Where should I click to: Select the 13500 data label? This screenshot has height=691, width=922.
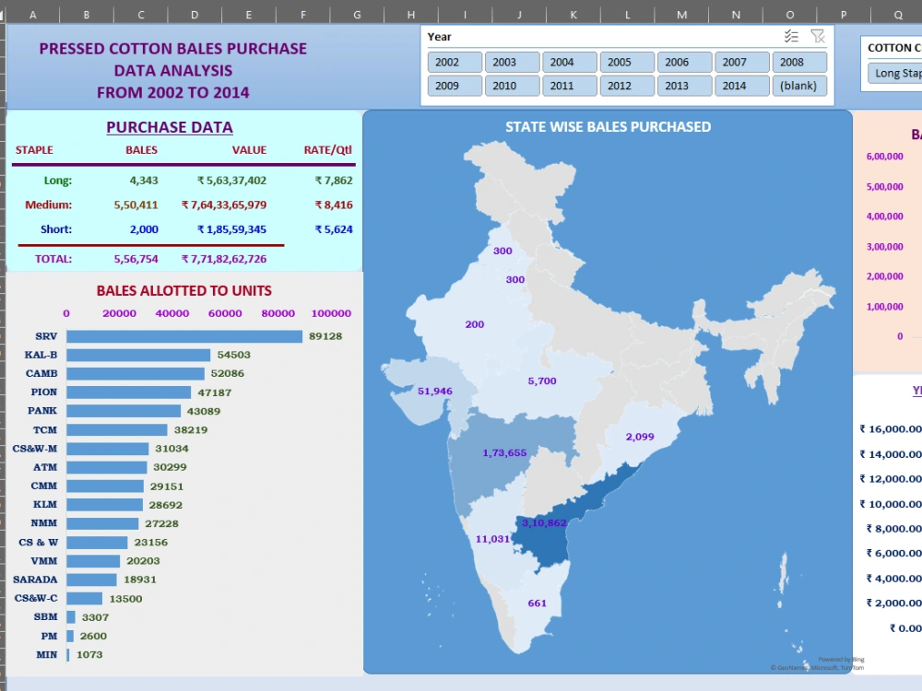pyautogui.click(x=125, y=599)
